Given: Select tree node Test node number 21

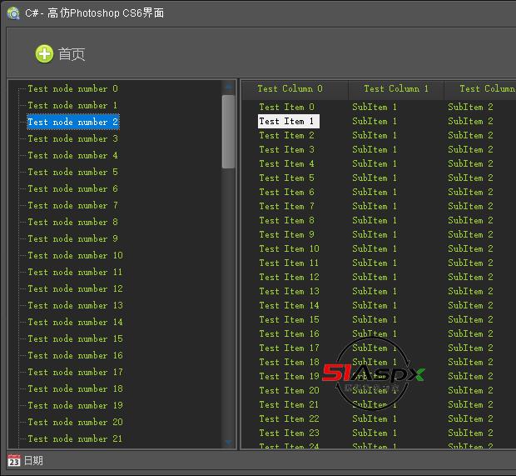Looking at the screenshot, I should click(x=76, y=439).
